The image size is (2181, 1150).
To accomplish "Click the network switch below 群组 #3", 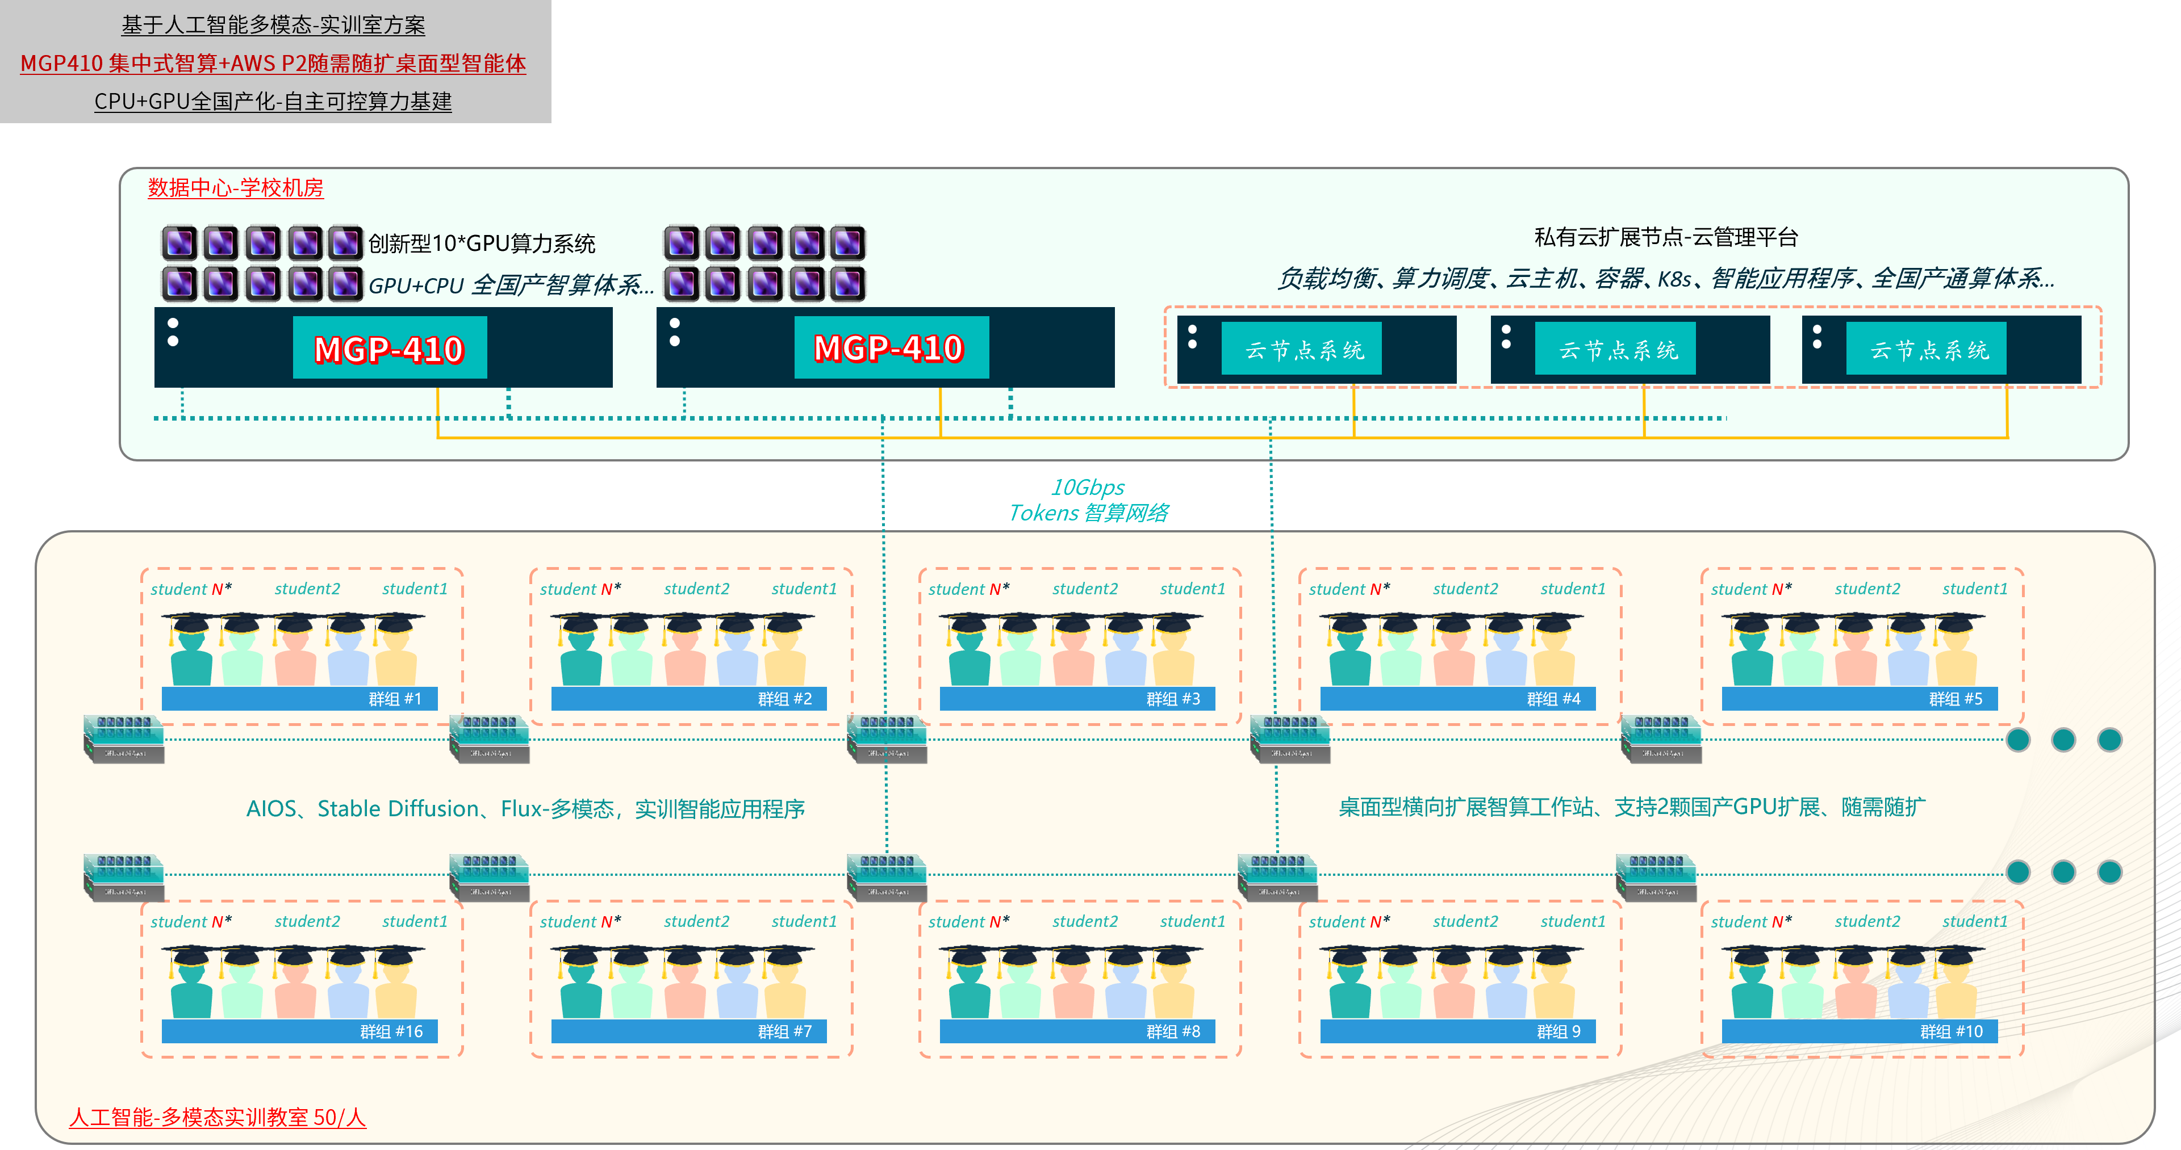I will pos(887,738).
